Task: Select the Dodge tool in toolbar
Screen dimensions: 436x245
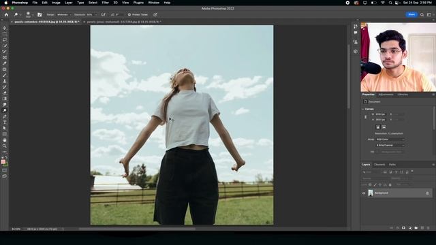Action: [x=5, y=110]
